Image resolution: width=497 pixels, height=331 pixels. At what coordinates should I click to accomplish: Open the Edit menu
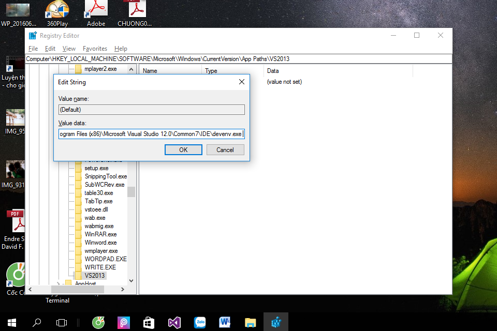tap(50, 49)
